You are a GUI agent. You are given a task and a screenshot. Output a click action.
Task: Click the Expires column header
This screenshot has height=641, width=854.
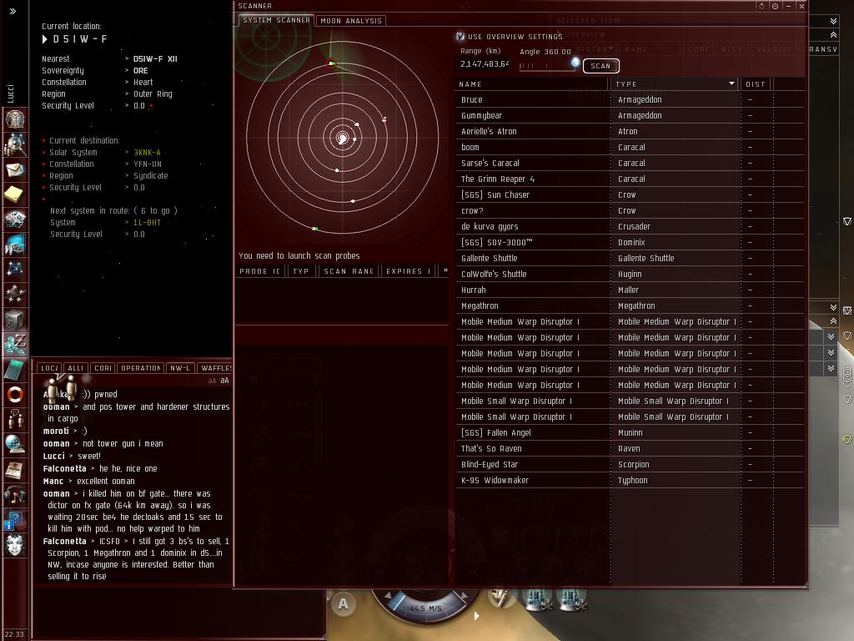coord(408,271)
